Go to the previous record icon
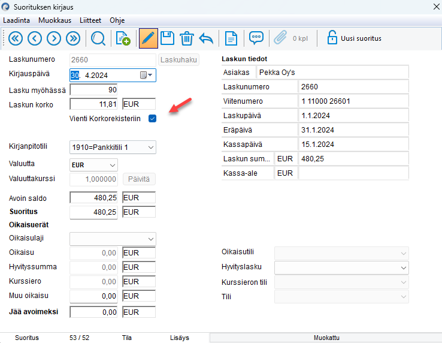 (35, 38)
